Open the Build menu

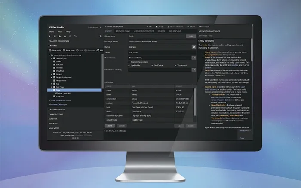(x=52, y=32)
